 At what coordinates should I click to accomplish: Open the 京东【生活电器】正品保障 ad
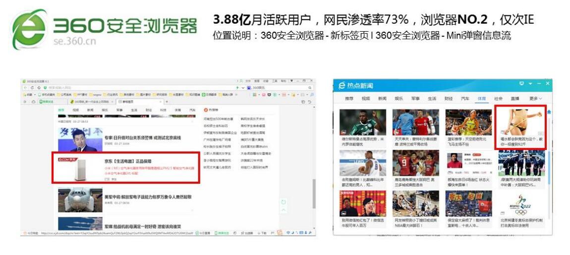(x=128, y=161)
